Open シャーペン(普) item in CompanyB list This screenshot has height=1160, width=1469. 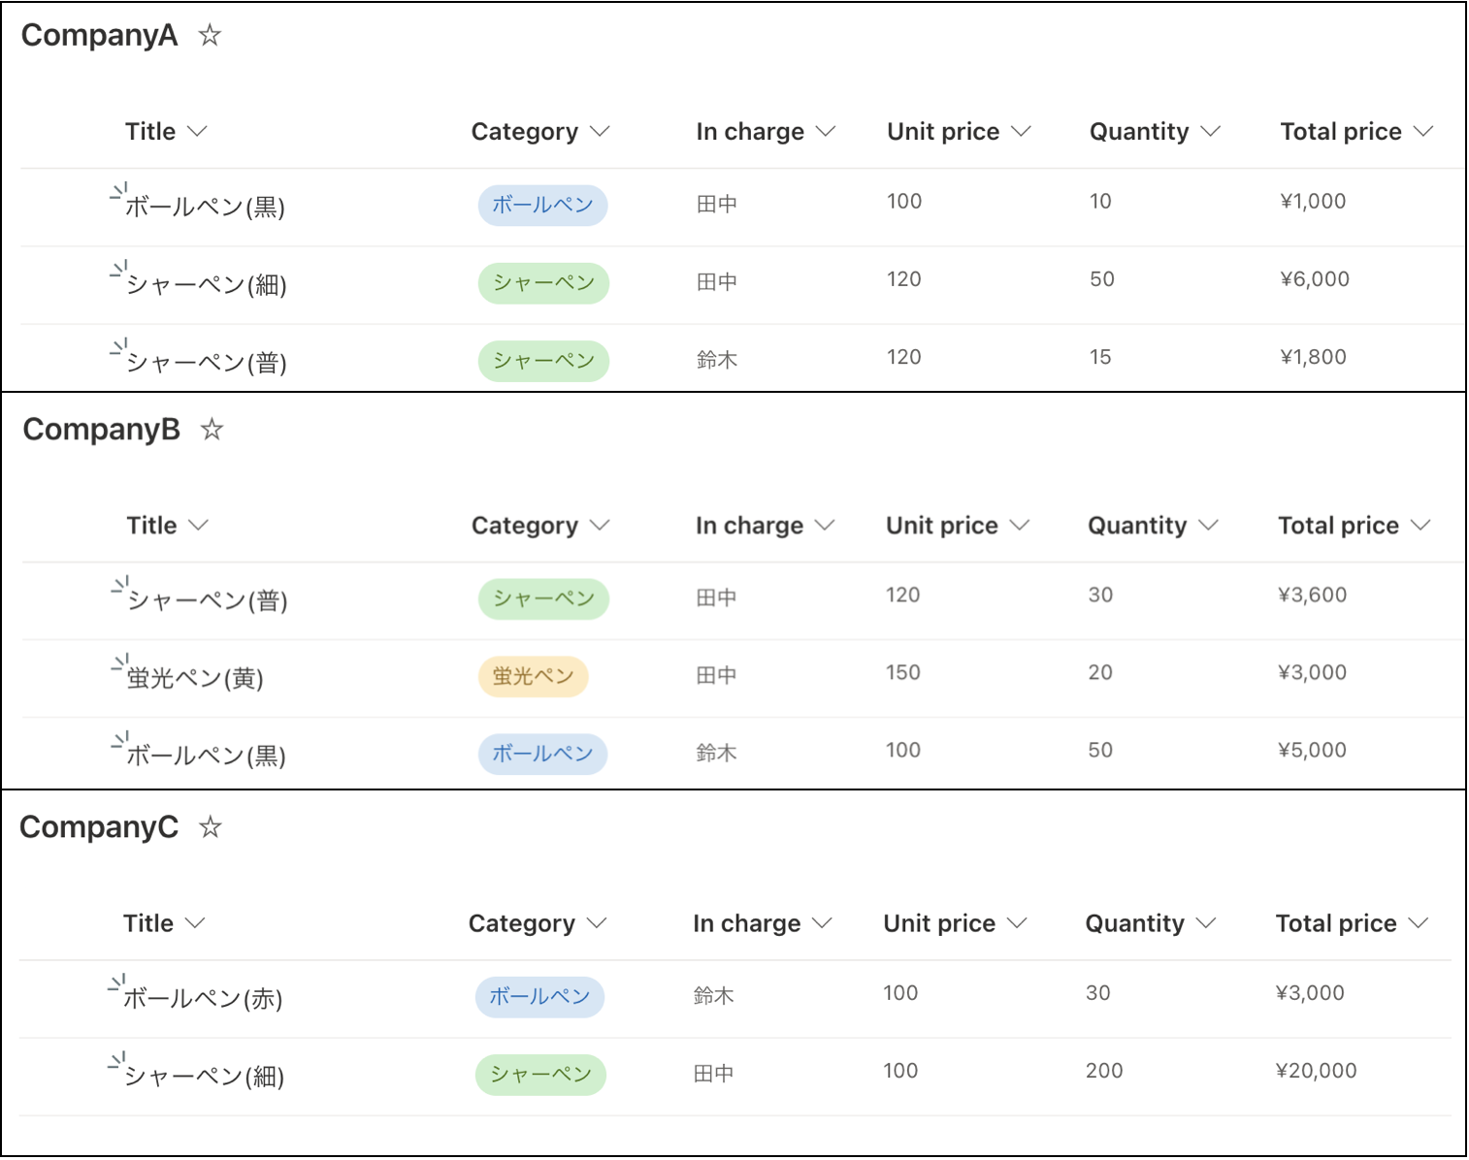[x=208, y=600]
